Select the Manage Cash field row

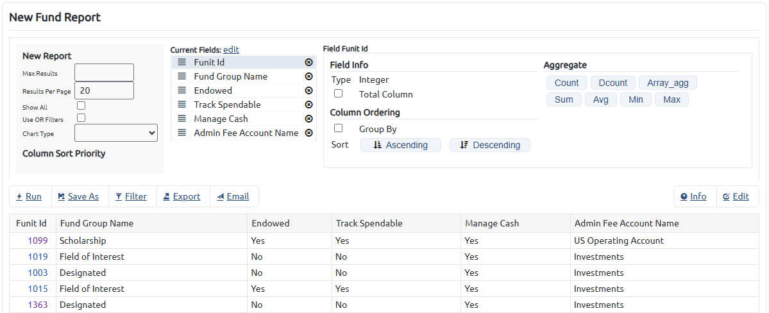(244, 119)
